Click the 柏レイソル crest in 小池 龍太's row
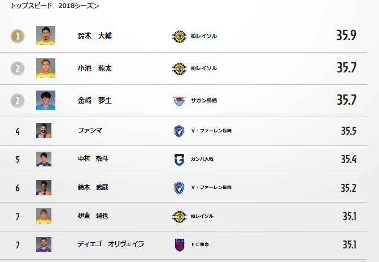379x262 pixels. 179,68
